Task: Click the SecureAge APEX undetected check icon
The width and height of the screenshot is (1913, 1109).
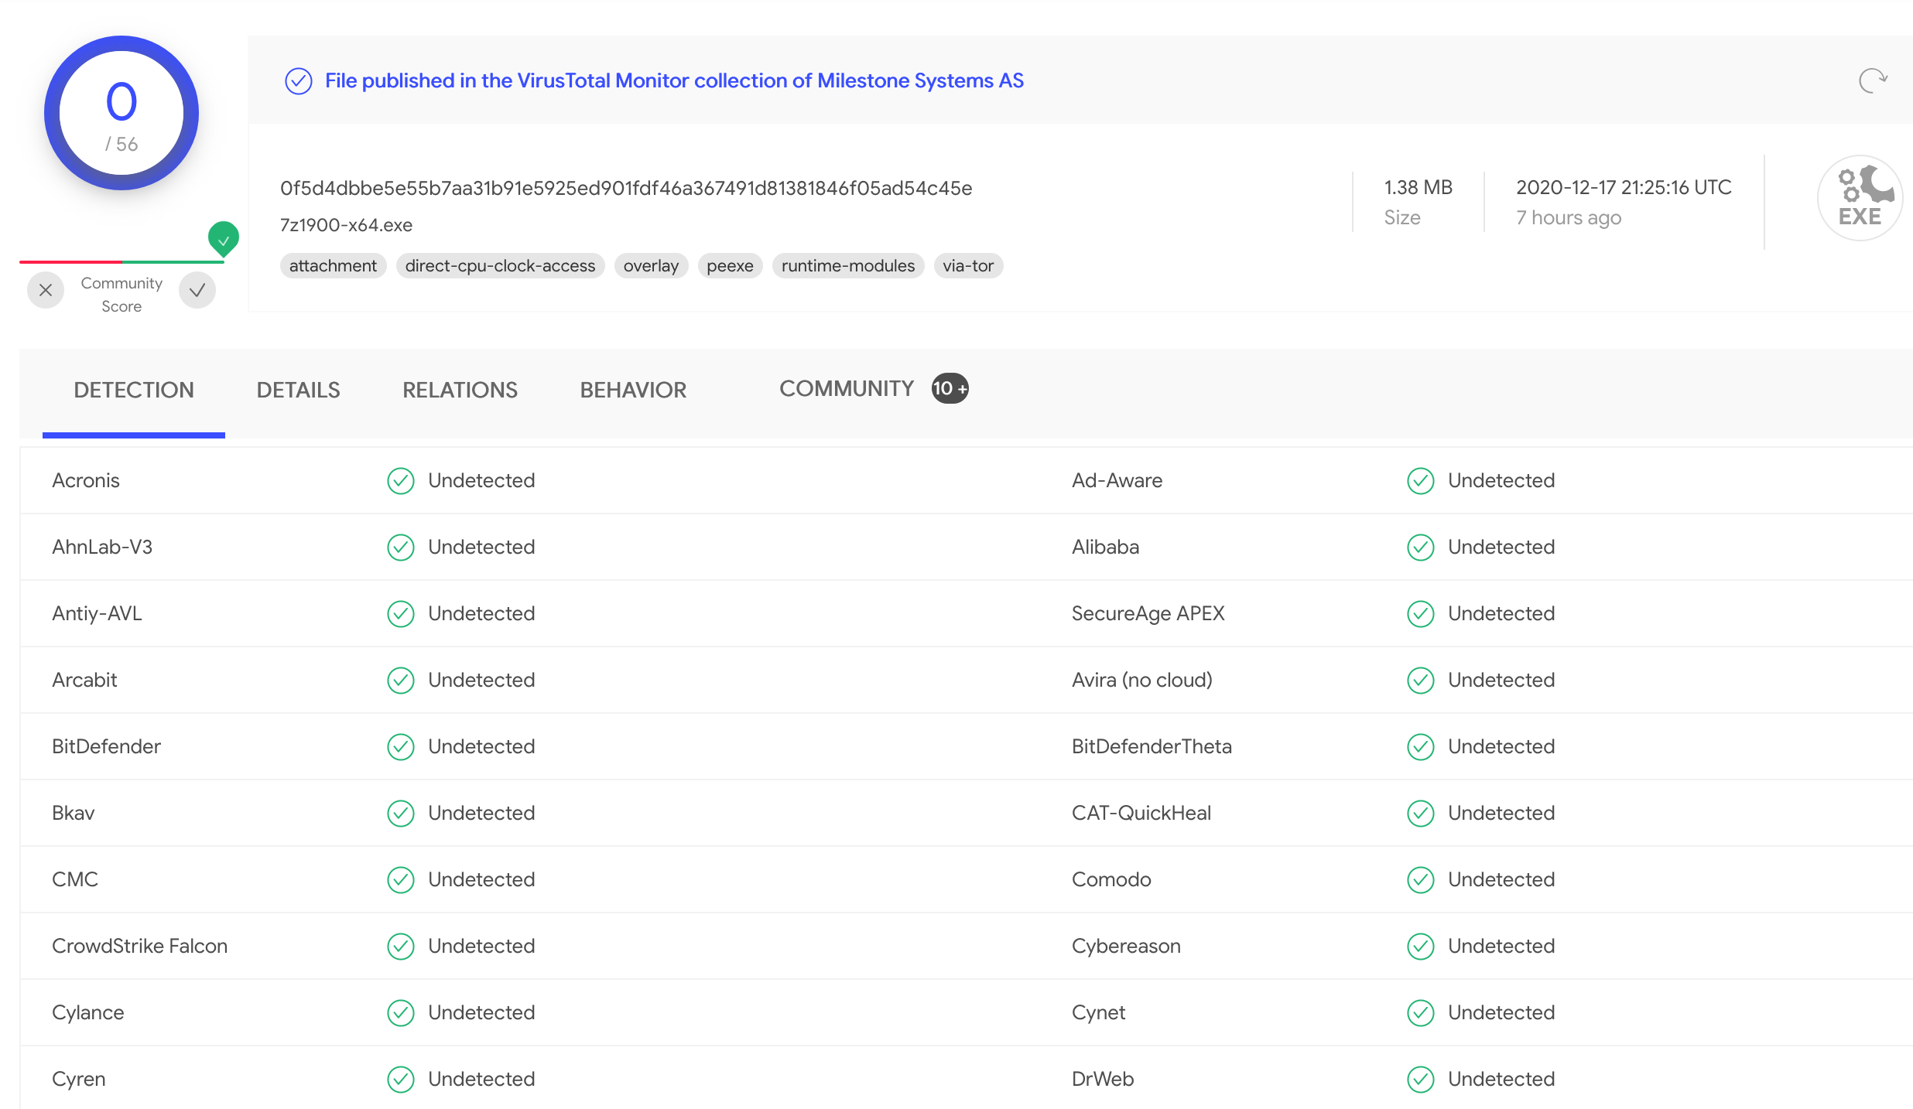Action: point(1421,613)
